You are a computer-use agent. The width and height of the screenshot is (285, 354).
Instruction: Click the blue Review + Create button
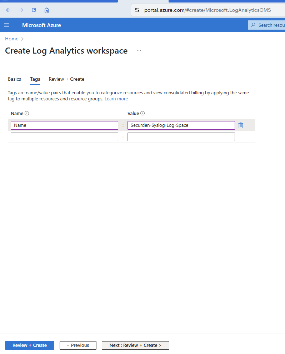pyautogui.click(x=30, y=345)
